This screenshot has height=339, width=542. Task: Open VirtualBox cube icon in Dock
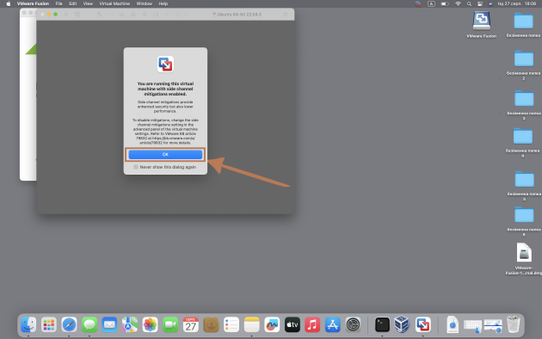pyautogui.click(x=402, y=324)
